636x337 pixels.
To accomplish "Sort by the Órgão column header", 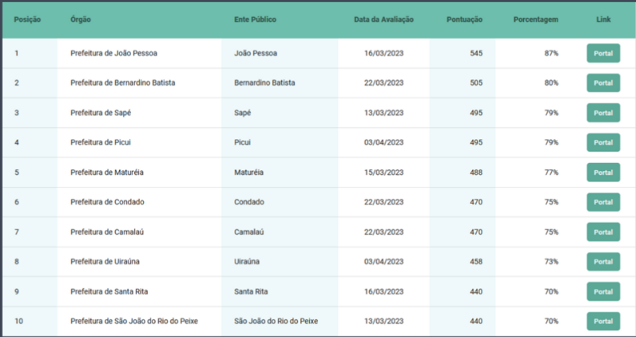I will (80, 19).
